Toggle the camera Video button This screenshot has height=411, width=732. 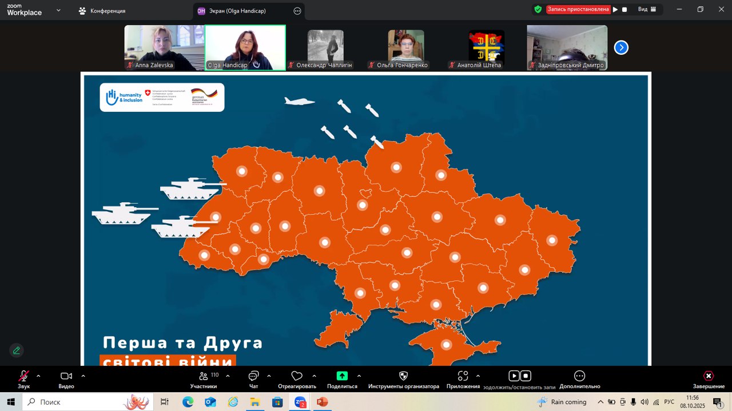point(66,376)
